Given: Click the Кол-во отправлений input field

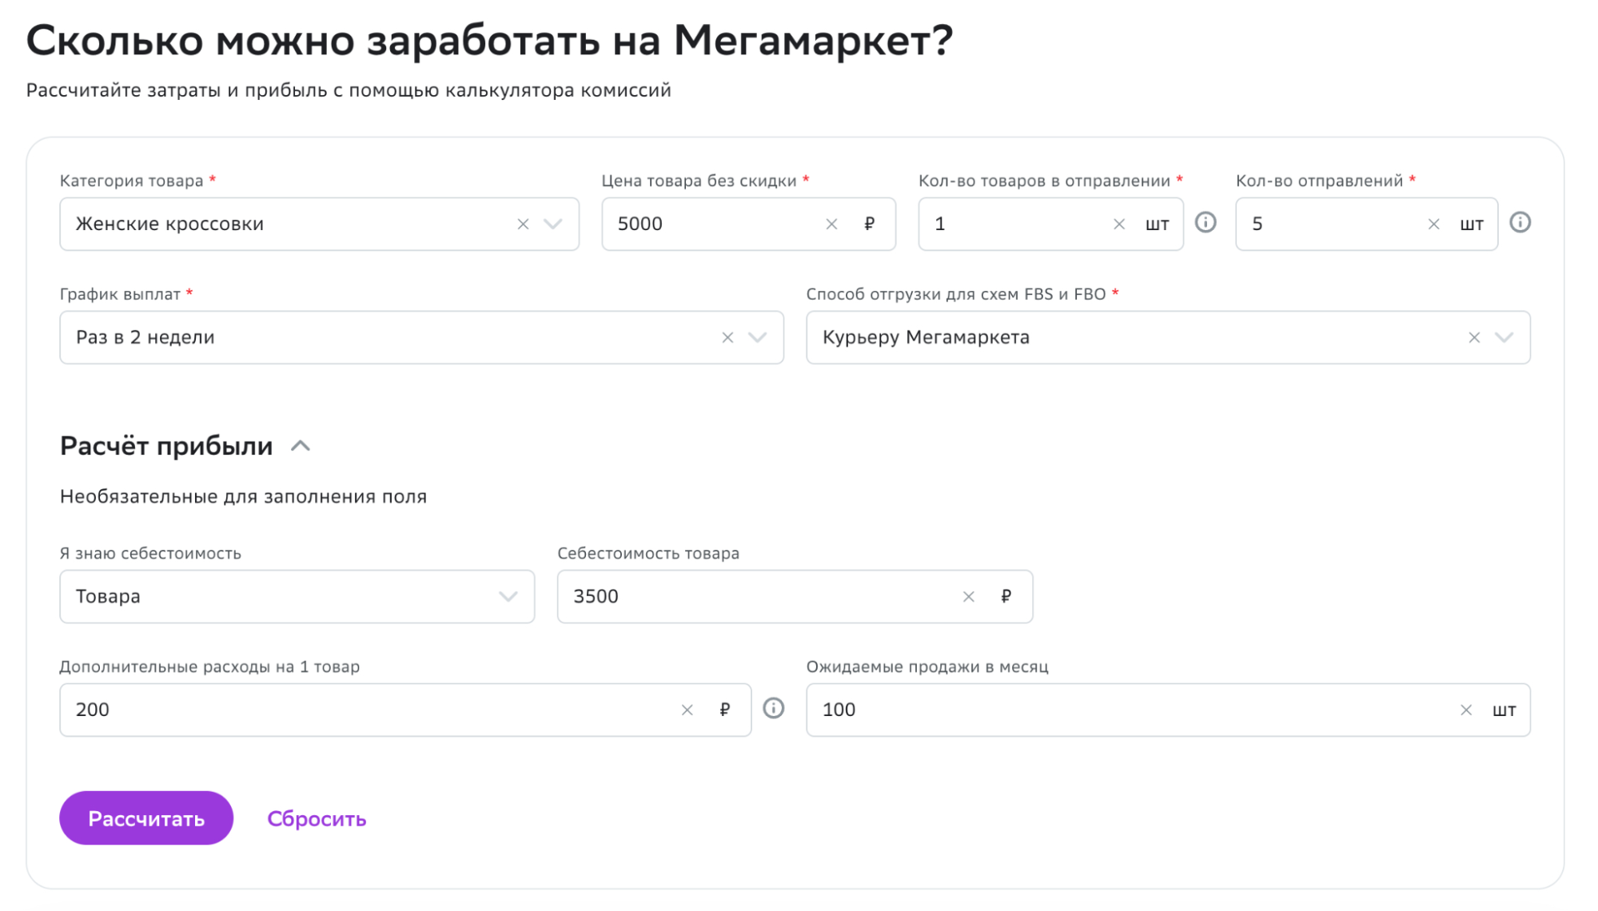Looking at the screenshot, I should [x=1366, y=225].
